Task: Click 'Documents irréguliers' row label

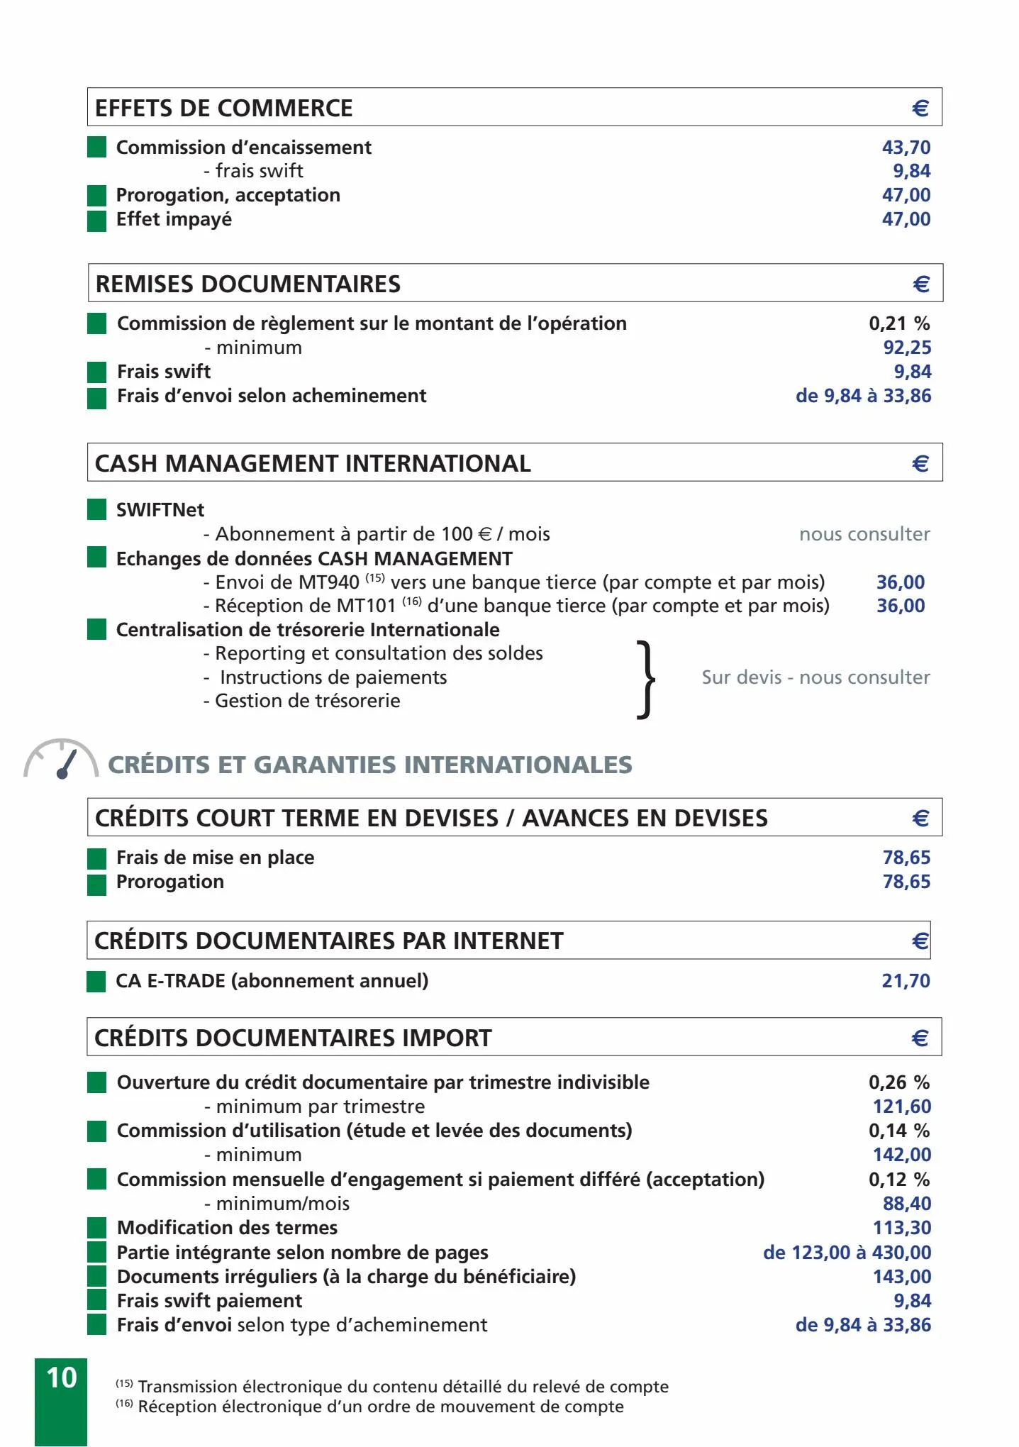Action: [346, 1277]
